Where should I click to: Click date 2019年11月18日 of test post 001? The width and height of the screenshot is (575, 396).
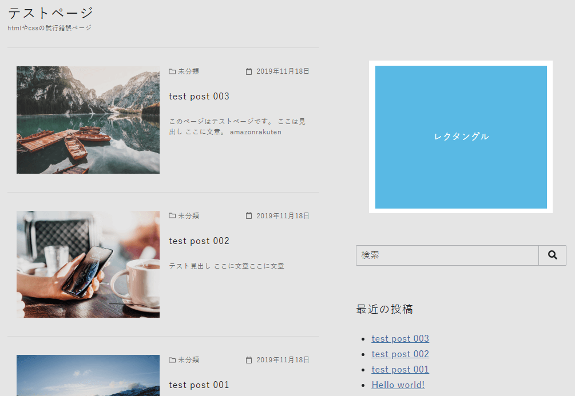[x=283, y=360]
